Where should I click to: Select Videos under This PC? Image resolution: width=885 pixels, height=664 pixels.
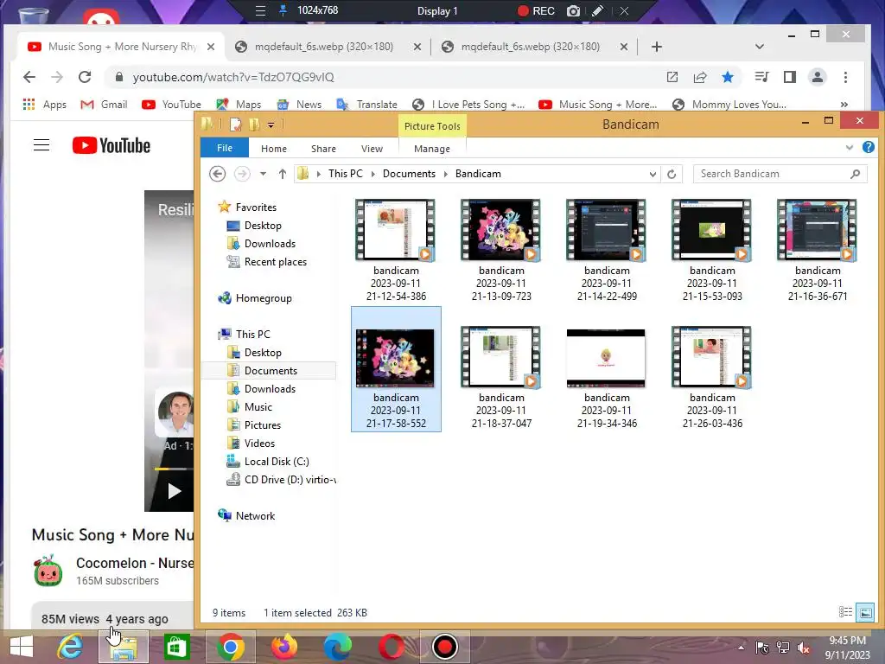[x=259, y=444]
